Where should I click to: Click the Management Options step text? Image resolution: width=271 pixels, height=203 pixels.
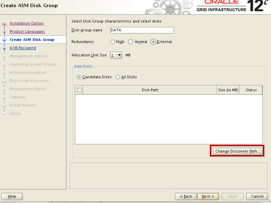click(29, 56)
